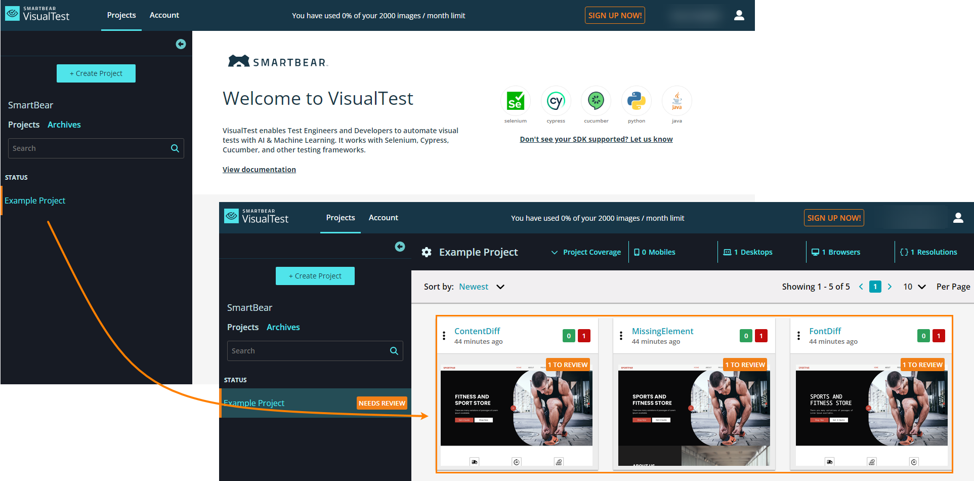
Task: Open Account tab in the front window
Action: [x=384, y=218]
